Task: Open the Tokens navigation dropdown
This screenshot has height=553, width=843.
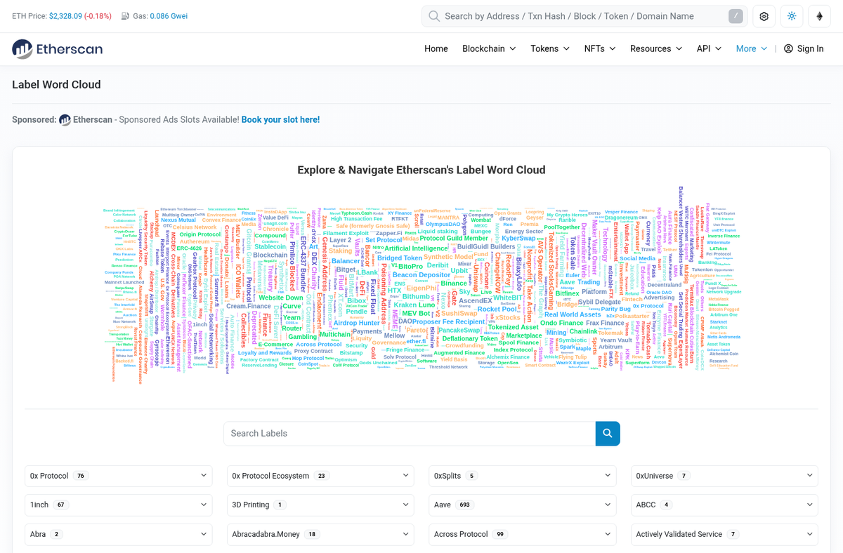Action: point(550,48)
